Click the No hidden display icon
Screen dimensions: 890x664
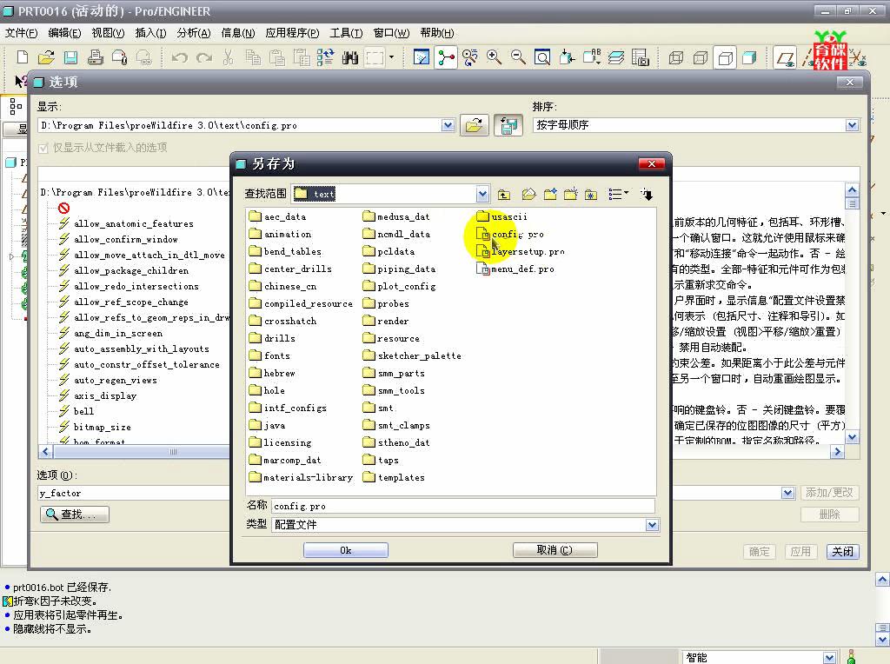[x=726, y=57]
